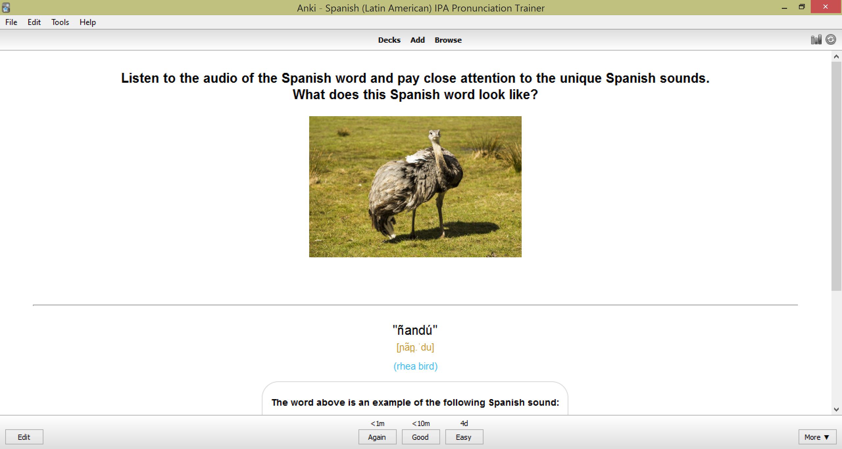
Task: Click the bottom-left Edit card button
Action: tap(24, 437)
